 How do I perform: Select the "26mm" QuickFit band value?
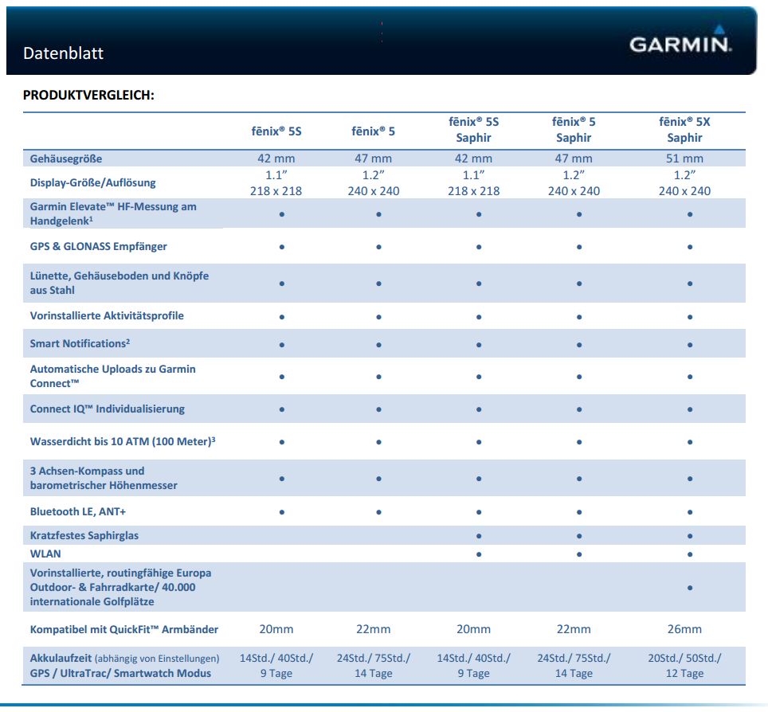click(684, 629)
